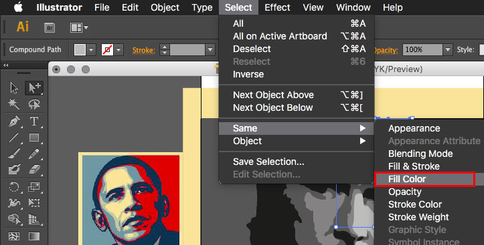Image resolution: width=484 pixels, height=245 pixels.
Task: Open the Window menu
Action: 353,7
